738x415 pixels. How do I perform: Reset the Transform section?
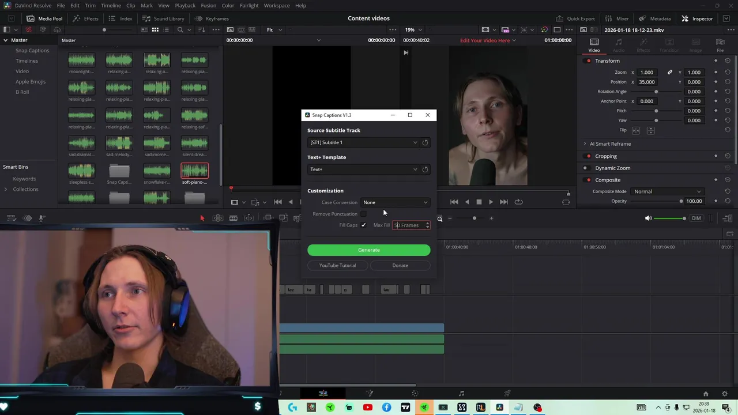pos(728,61)
